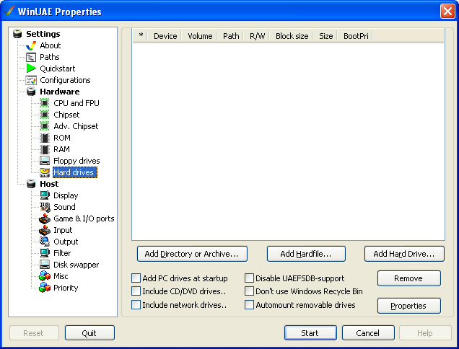This screenshot has width=459, height=349.
Task: Click the Configurations icon
Action: click(x=31, y=80)
